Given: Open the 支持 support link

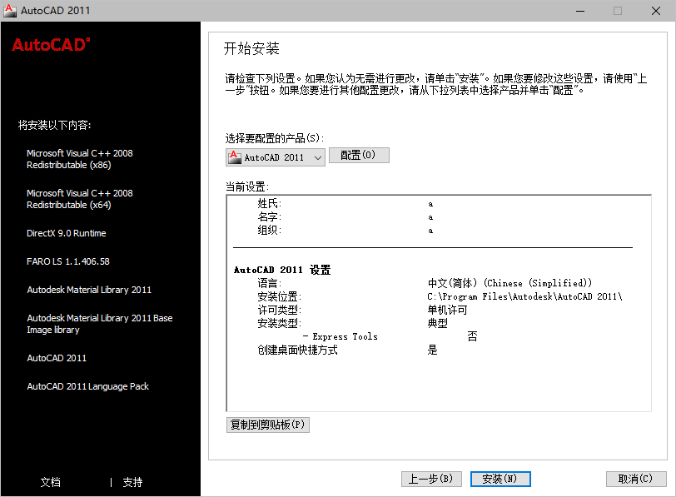Looking at the screenshot, I should (x=132, y=482).
